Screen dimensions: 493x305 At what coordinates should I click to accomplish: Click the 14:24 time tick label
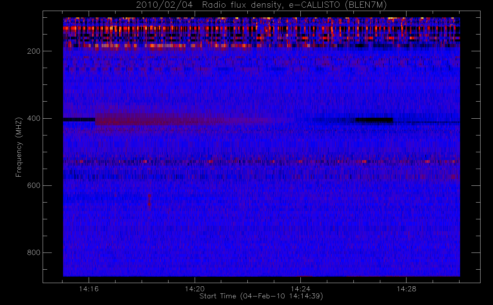300,289
